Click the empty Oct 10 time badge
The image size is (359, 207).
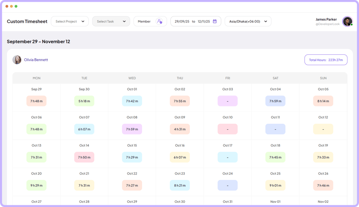[x=228, y=129]
